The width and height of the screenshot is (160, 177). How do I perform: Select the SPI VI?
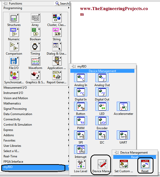(81, 135)
